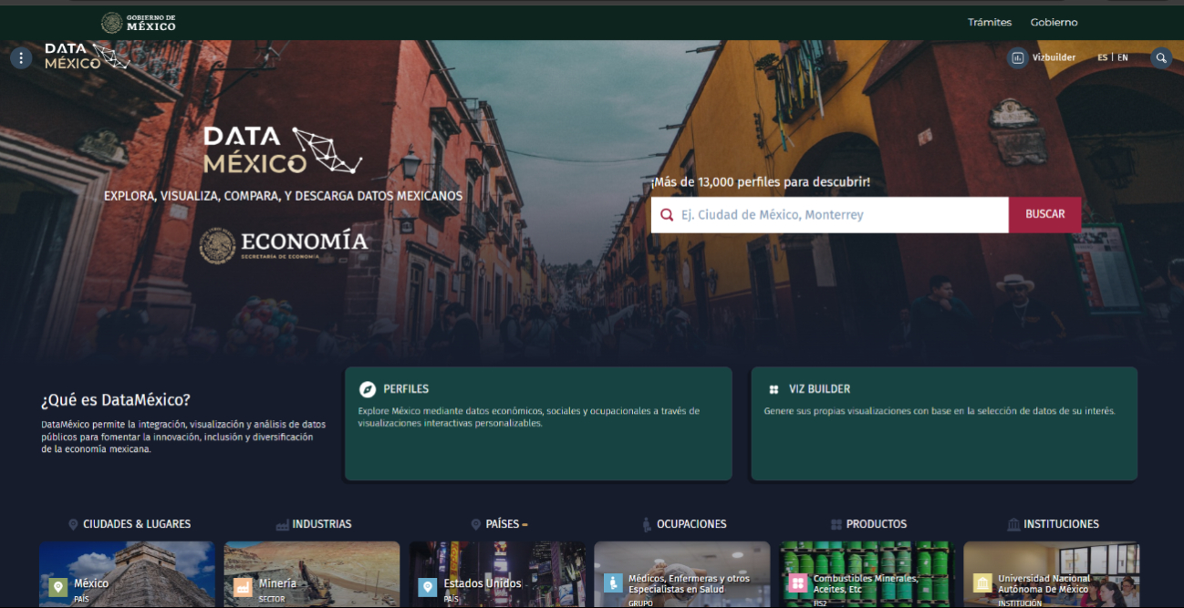
Task: Click the Perfiles compass icon
Action: pyautogui.click(x=367, y=389)
